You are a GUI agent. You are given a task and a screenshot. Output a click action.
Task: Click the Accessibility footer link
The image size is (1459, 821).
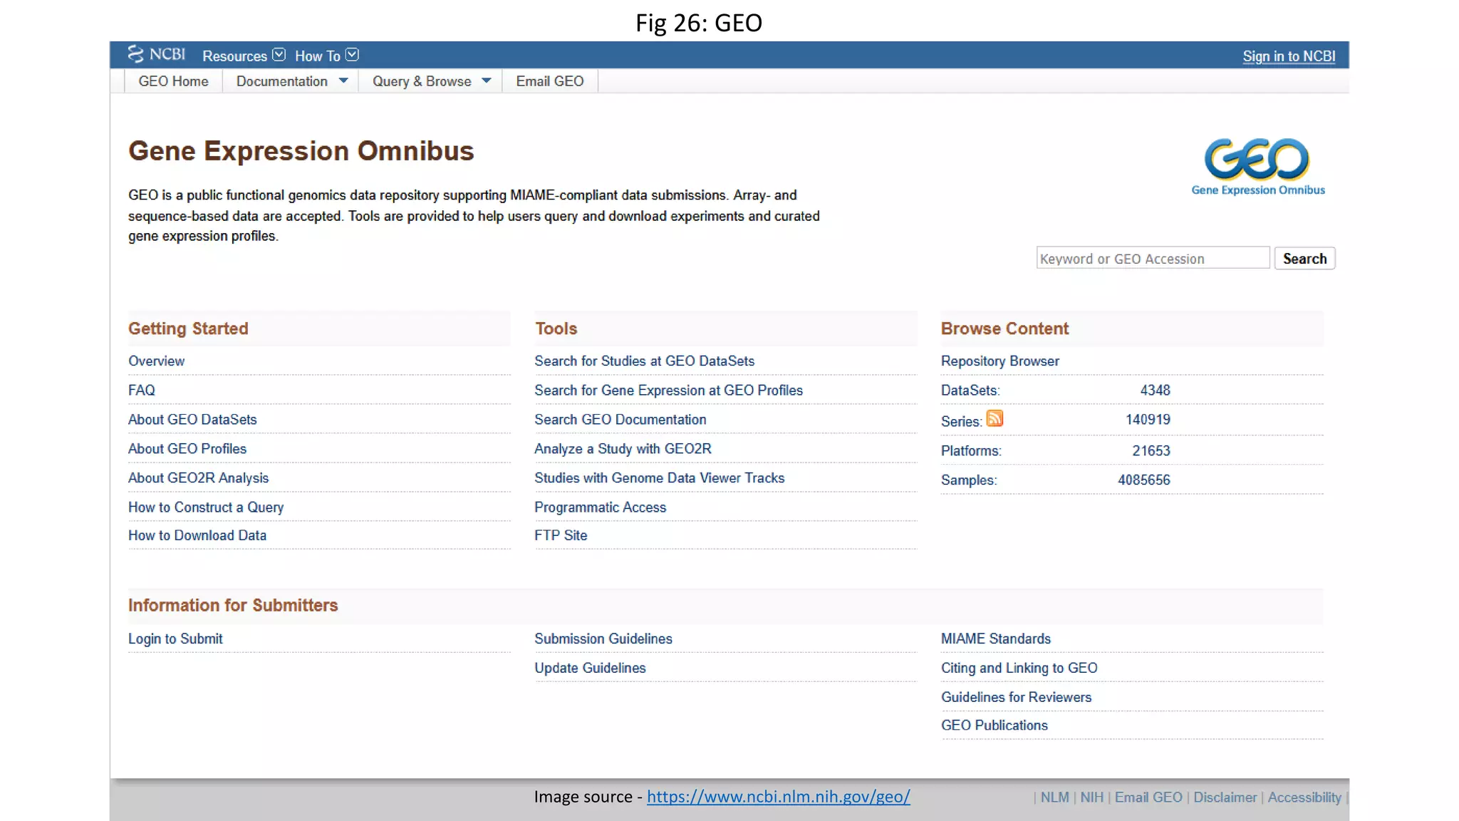tap(1304, 797)
